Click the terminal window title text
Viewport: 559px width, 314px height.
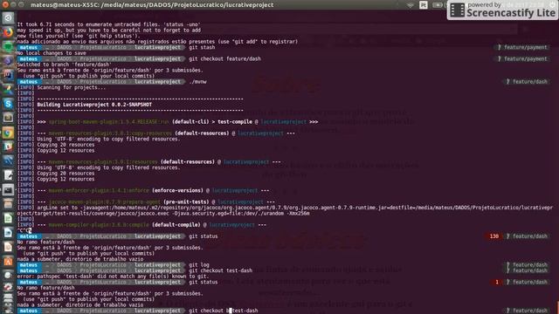[x=152, y=5]
